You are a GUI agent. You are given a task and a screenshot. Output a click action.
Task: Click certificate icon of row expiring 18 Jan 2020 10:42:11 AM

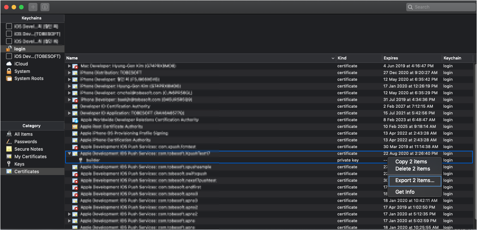pyautogui.click(x=75, y=200)
